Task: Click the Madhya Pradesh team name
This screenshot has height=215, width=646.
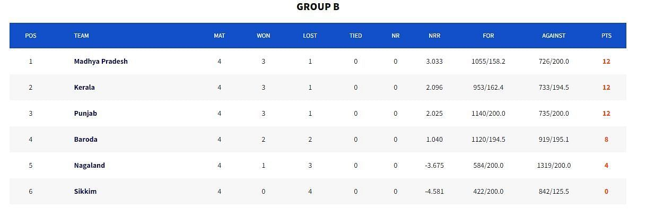Action: 101,61
